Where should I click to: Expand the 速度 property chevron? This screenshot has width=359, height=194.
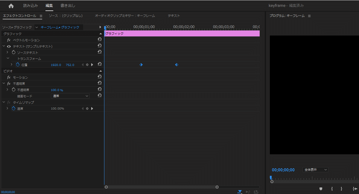[7, 108]
